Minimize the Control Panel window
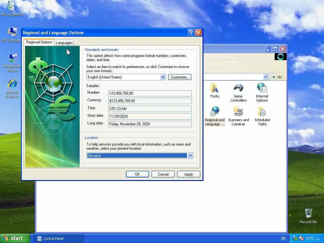The height and width of the screenshot is (243, 324). click(268, 49)
